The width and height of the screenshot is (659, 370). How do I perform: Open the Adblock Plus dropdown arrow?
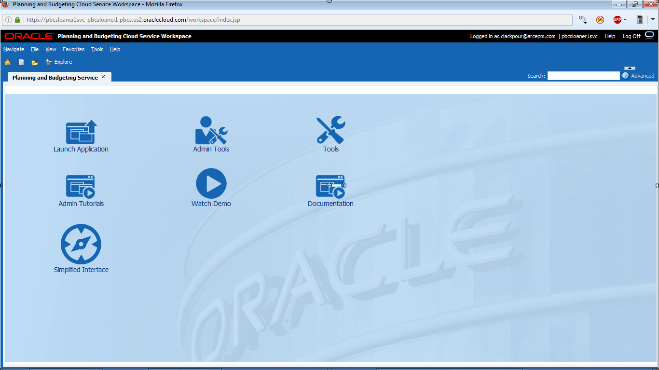coord(625,20)
